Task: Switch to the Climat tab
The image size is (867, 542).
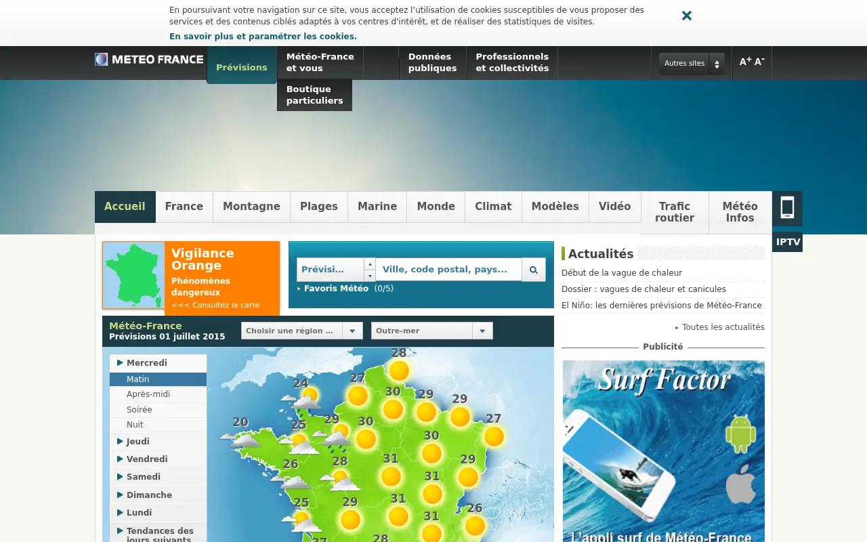Action: click(x=493, y=207)
